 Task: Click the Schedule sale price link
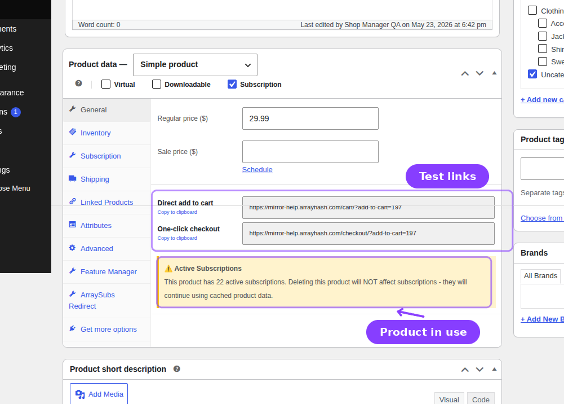point(257,170)
